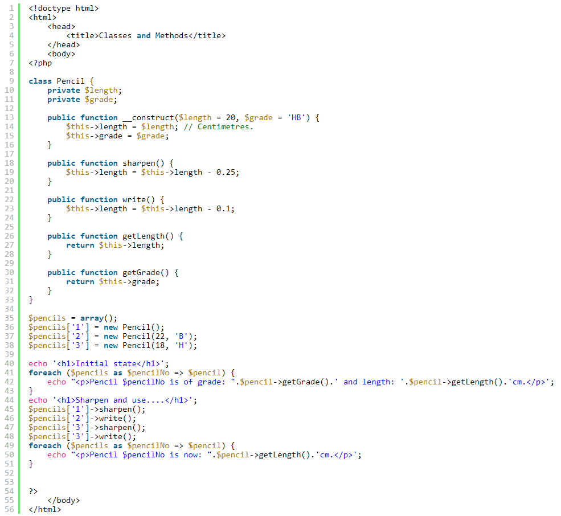561x516 pixels.
Task: Click the 'class Pencil {' declaration
Action: (61, 81)
